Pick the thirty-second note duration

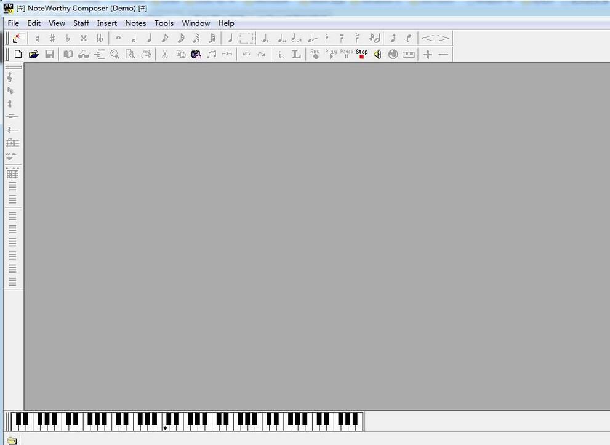[196, 38]
